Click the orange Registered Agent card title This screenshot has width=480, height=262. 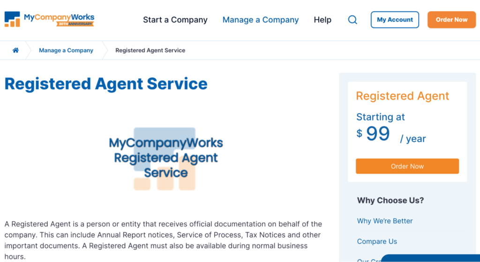click(402, 96)
